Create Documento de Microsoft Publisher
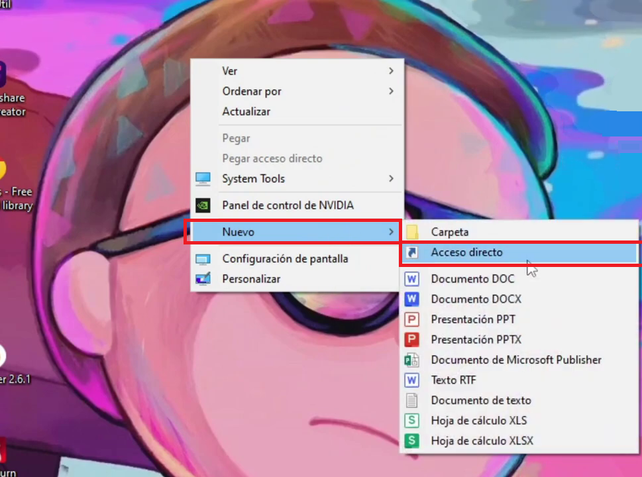Image resolution: width=642 pixels, height=477 pixels. pos(519,360)
